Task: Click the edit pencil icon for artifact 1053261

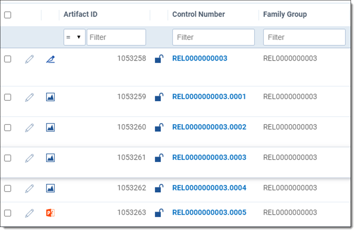Action: (30, 158)
